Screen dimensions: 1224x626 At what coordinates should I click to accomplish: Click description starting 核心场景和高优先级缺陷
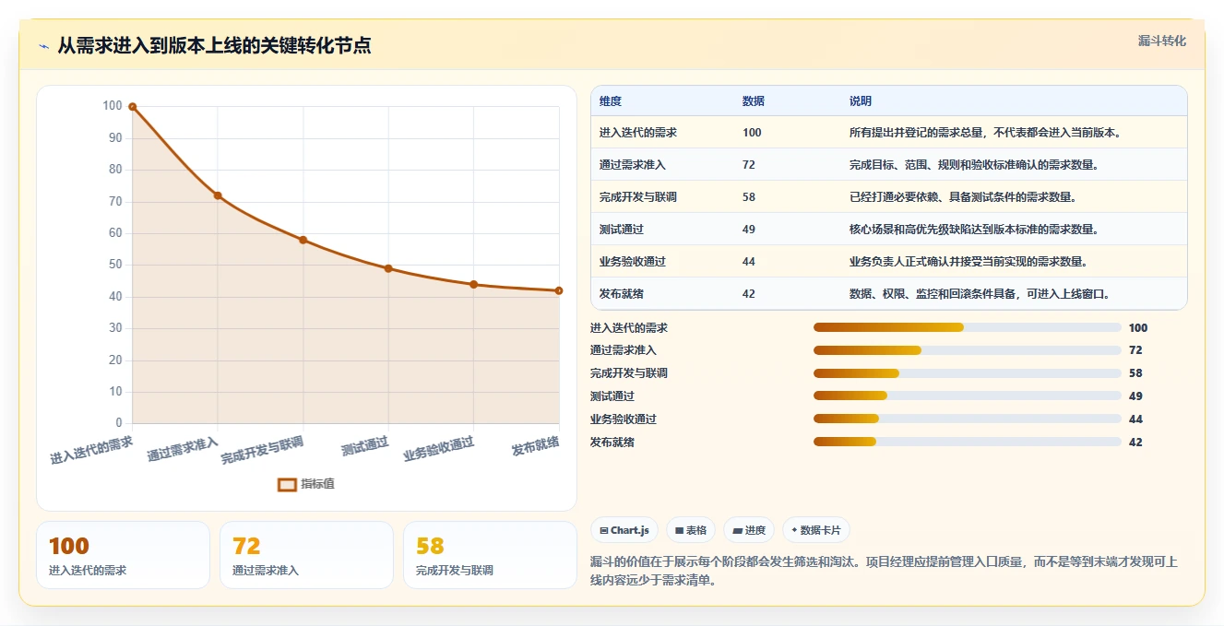point(974,230)
